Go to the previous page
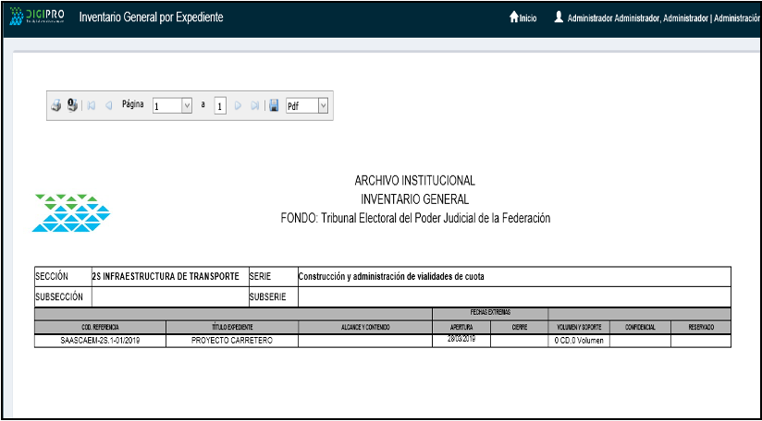This screenshot has width=762, height=421. pos(108,106)
